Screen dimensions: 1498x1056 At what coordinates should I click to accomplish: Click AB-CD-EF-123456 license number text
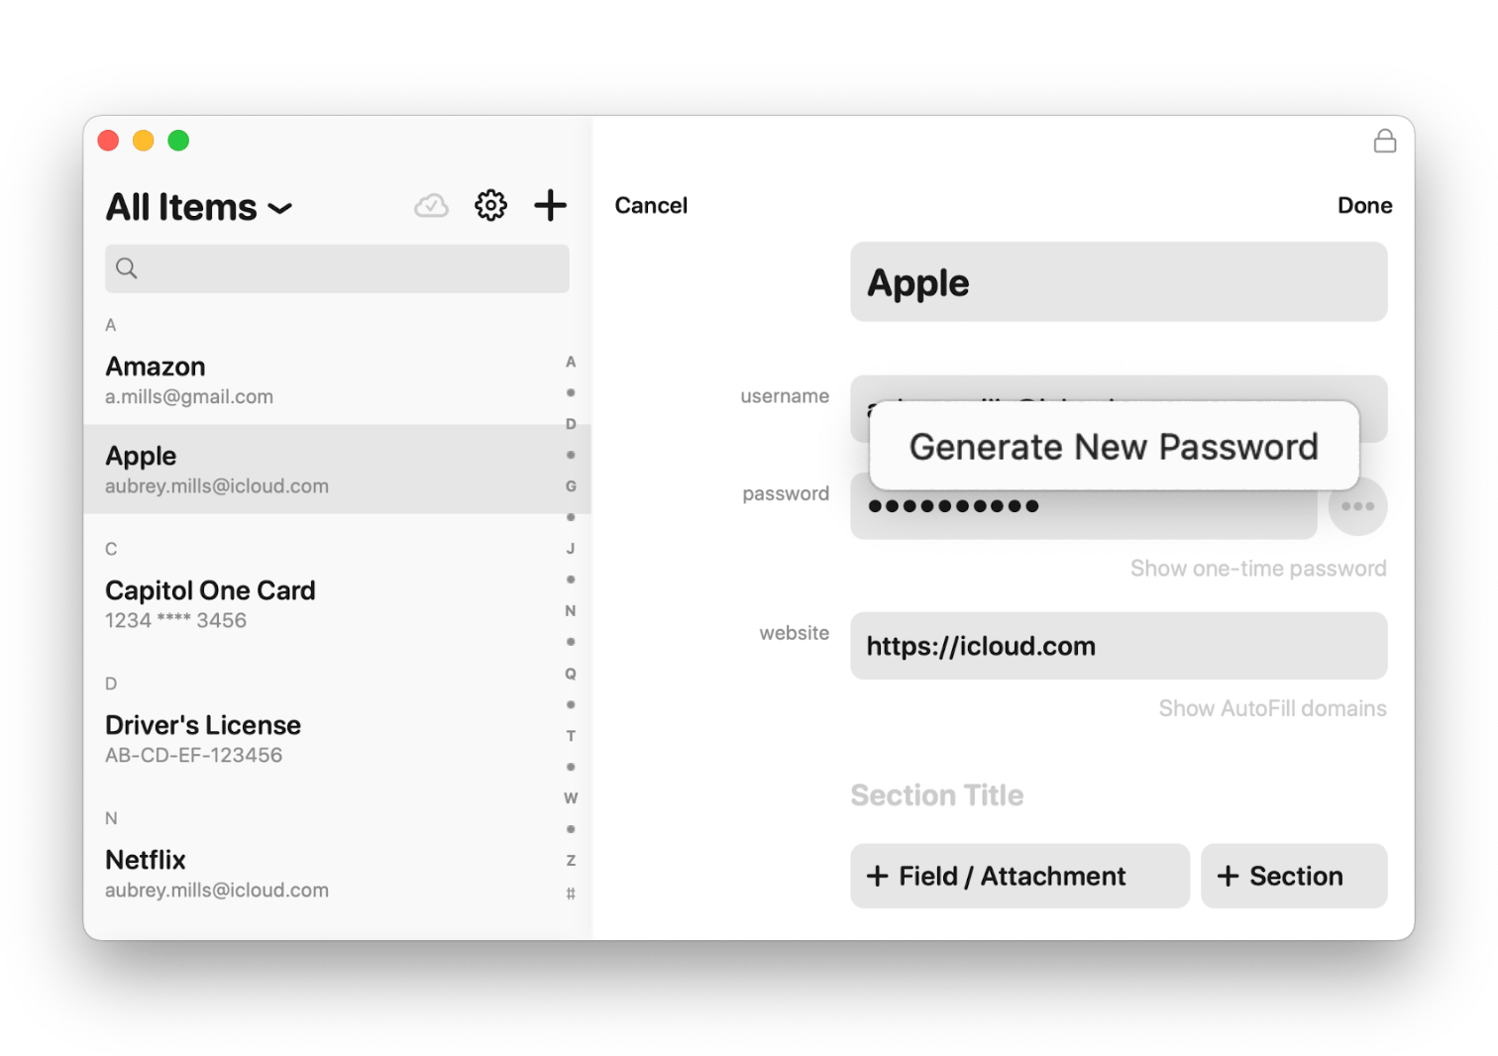click(193, 755)
